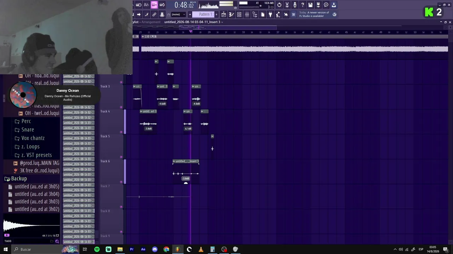Toggle the Track 5 mute switch

click(121, 157)
